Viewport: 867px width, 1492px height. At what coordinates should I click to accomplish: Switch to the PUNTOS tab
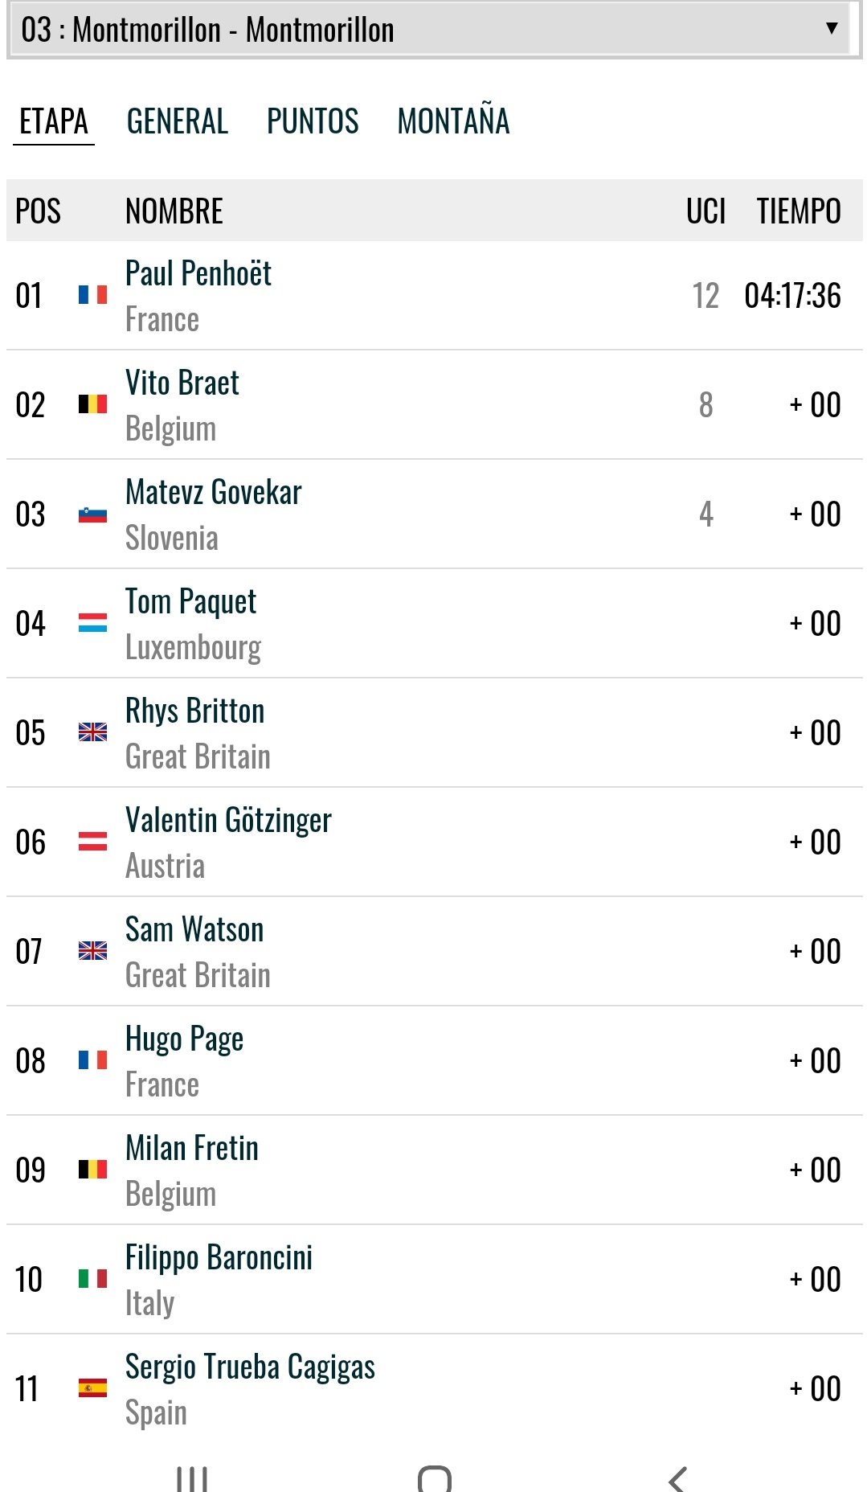pyautogui.click(x=313, y=121)
